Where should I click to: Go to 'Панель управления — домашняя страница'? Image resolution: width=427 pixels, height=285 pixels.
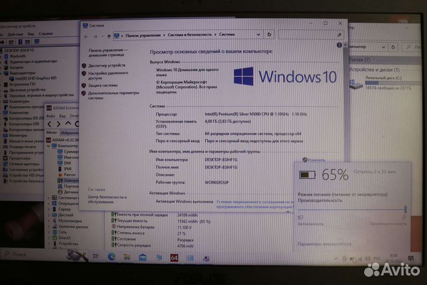108,52
